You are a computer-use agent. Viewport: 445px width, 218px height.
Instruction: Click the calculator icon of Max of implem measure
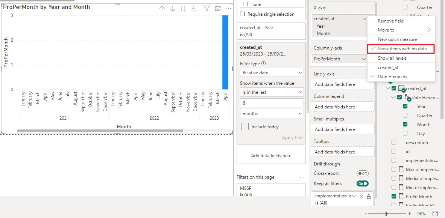[x=401, y=169]
